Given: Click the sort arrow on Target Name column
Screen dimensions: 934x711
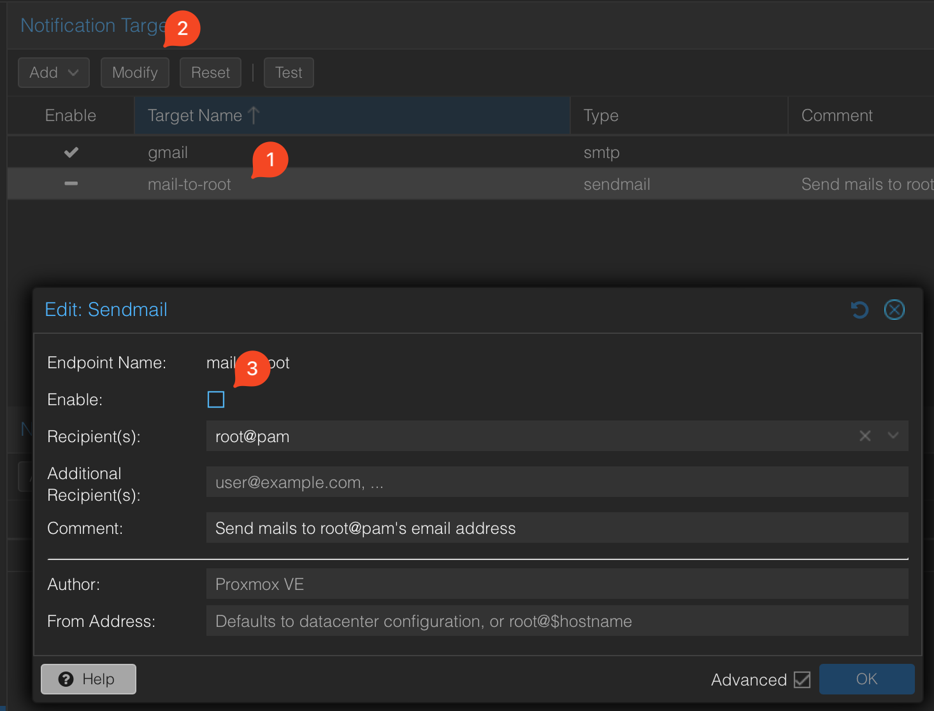Looking at the screenshot, I should 254,115.
